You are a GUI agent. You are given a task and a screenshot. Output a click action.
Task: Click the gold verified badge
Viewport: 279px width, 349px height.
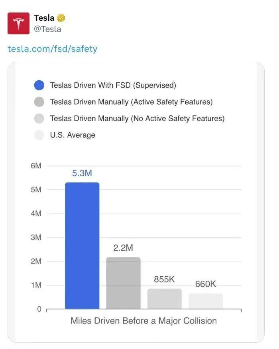61,18
